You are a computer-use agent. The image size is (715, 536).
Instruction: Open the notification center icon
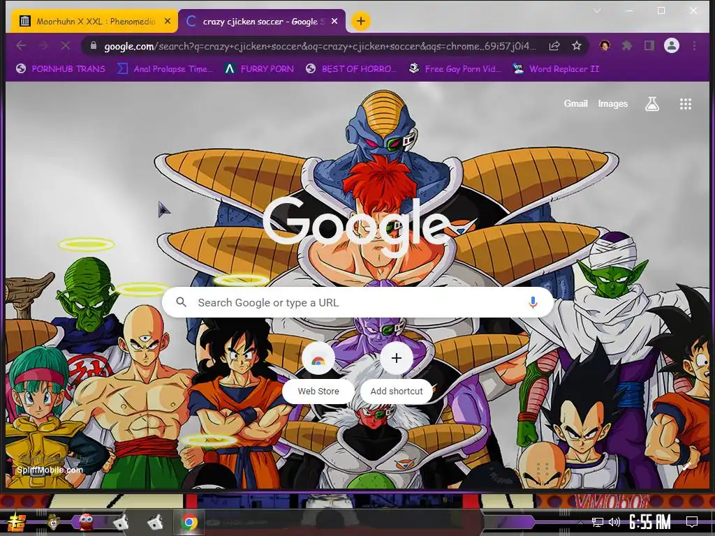pos(692,522)
